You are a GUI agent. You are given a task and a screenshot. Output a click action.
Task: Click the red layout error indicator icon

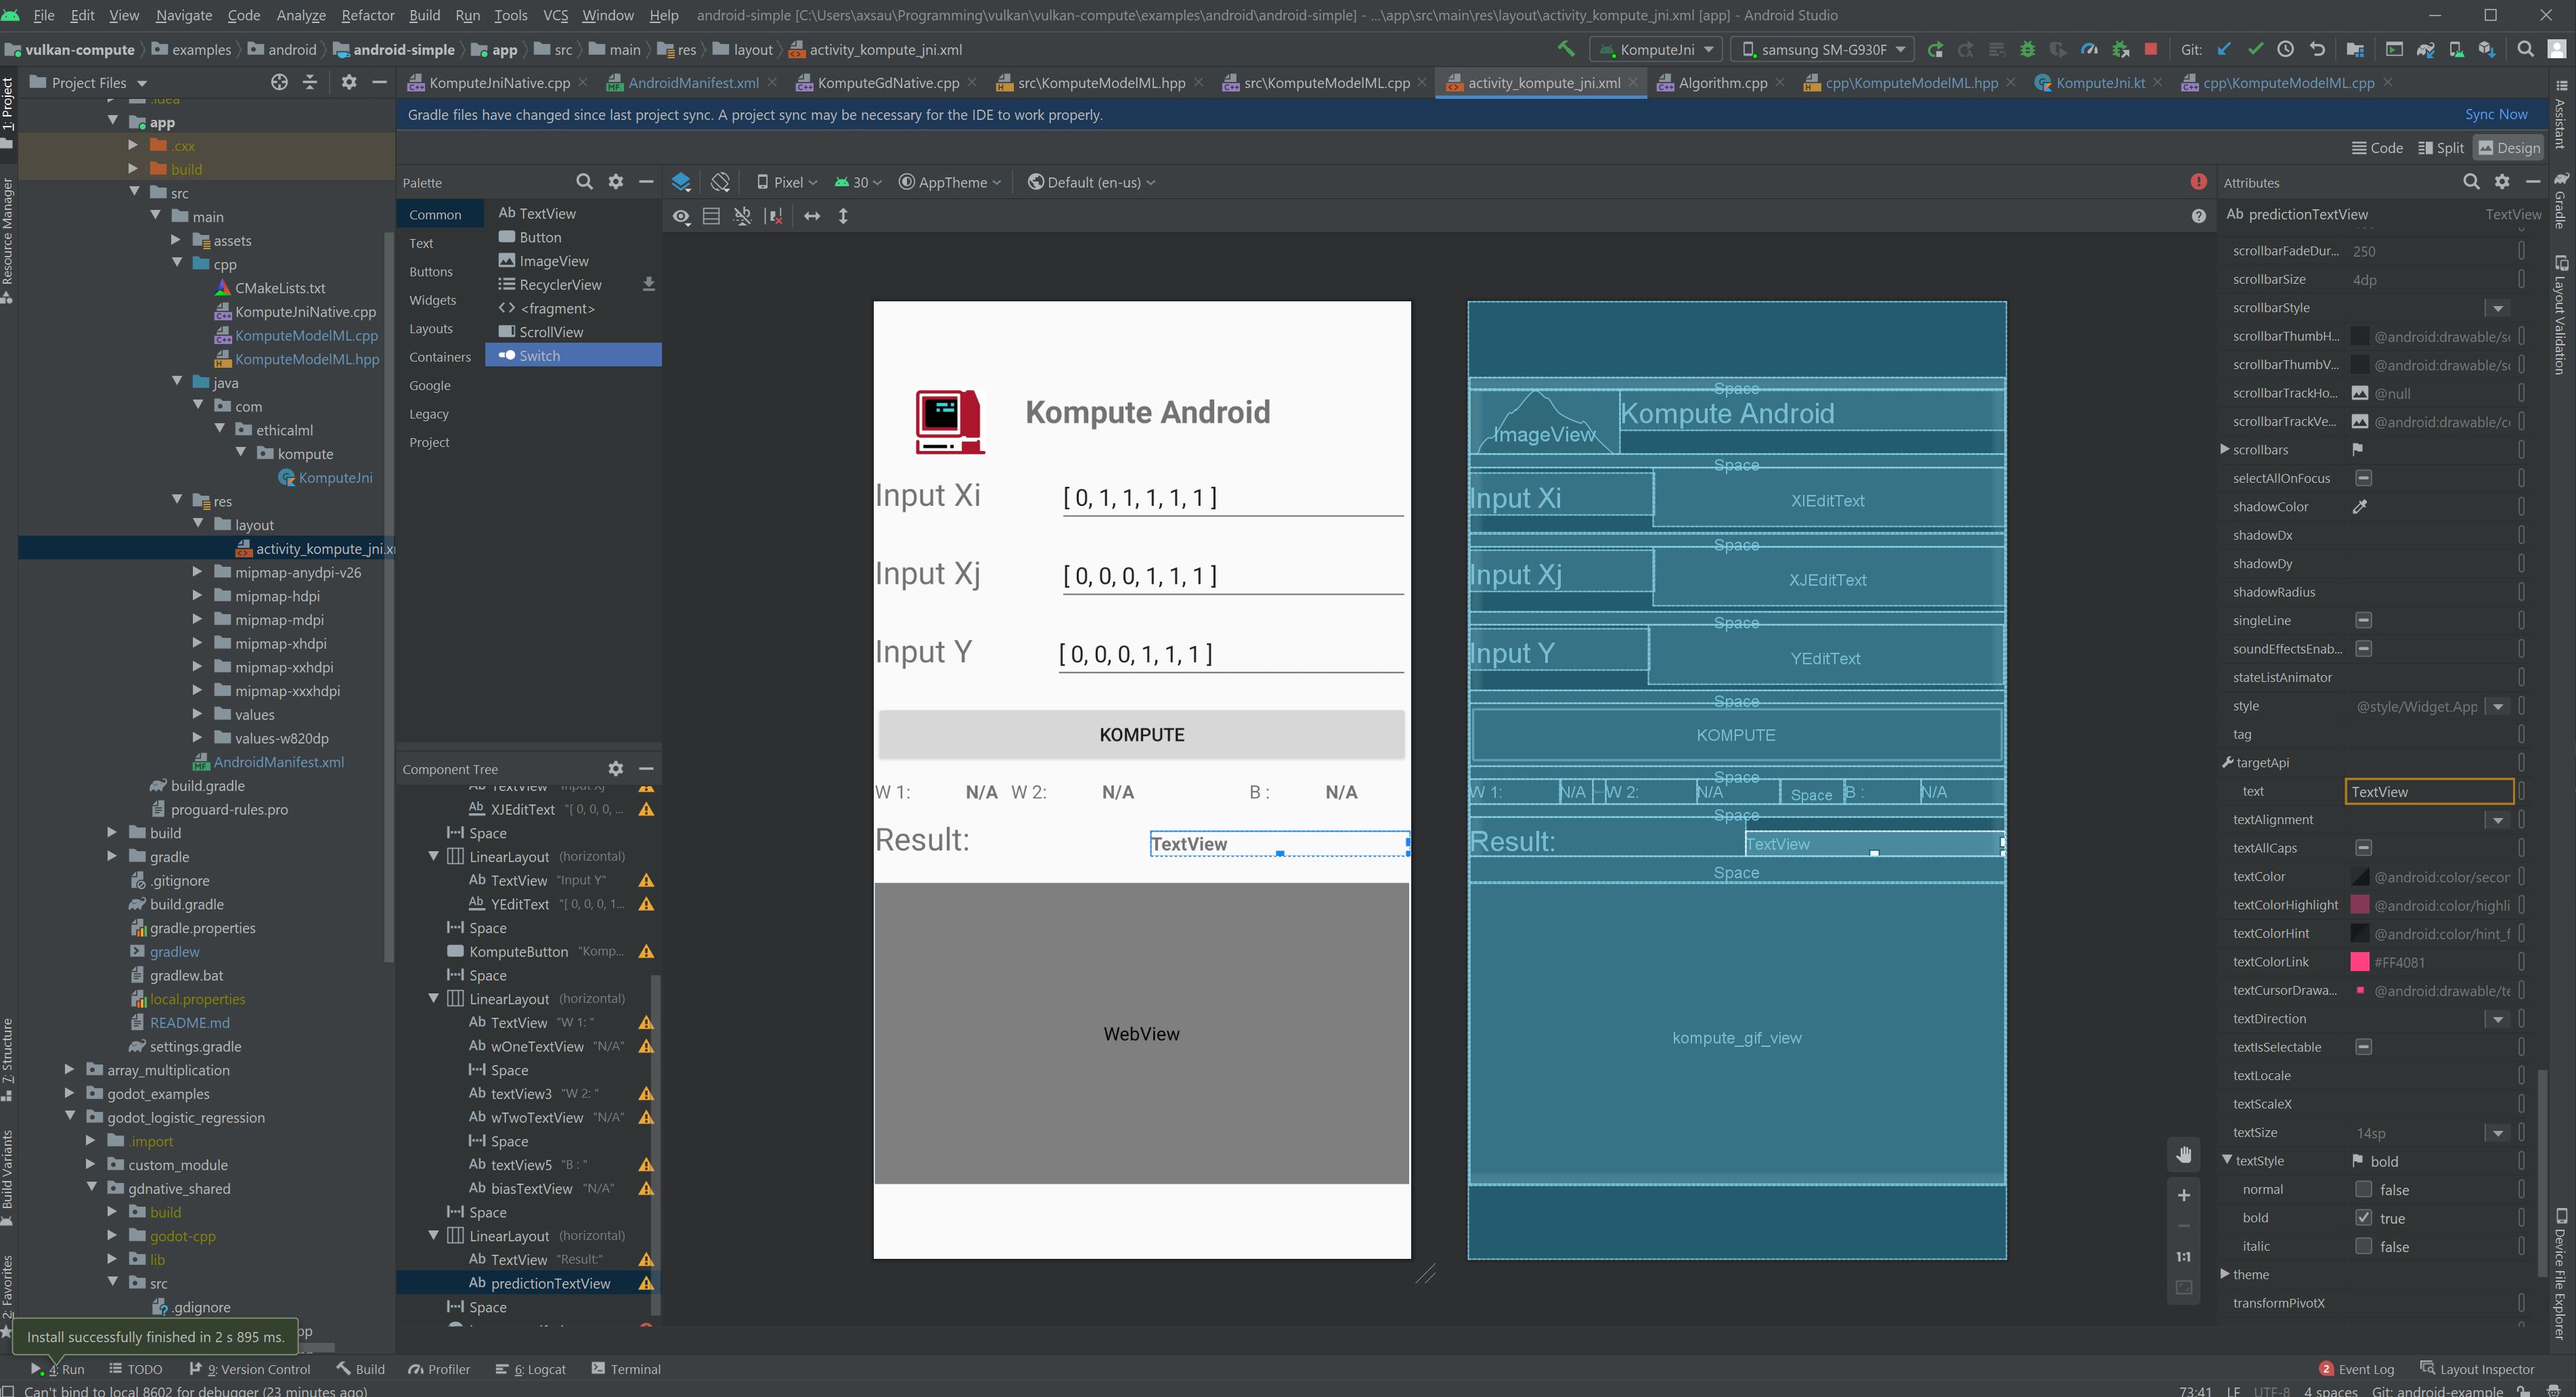(x=2198, y=181)
